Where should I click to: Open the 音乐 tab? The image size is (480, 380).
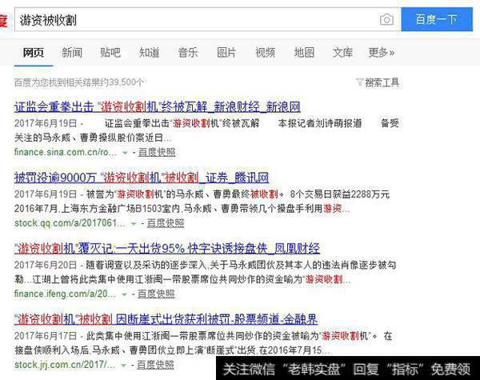click(x=188, y=52)
